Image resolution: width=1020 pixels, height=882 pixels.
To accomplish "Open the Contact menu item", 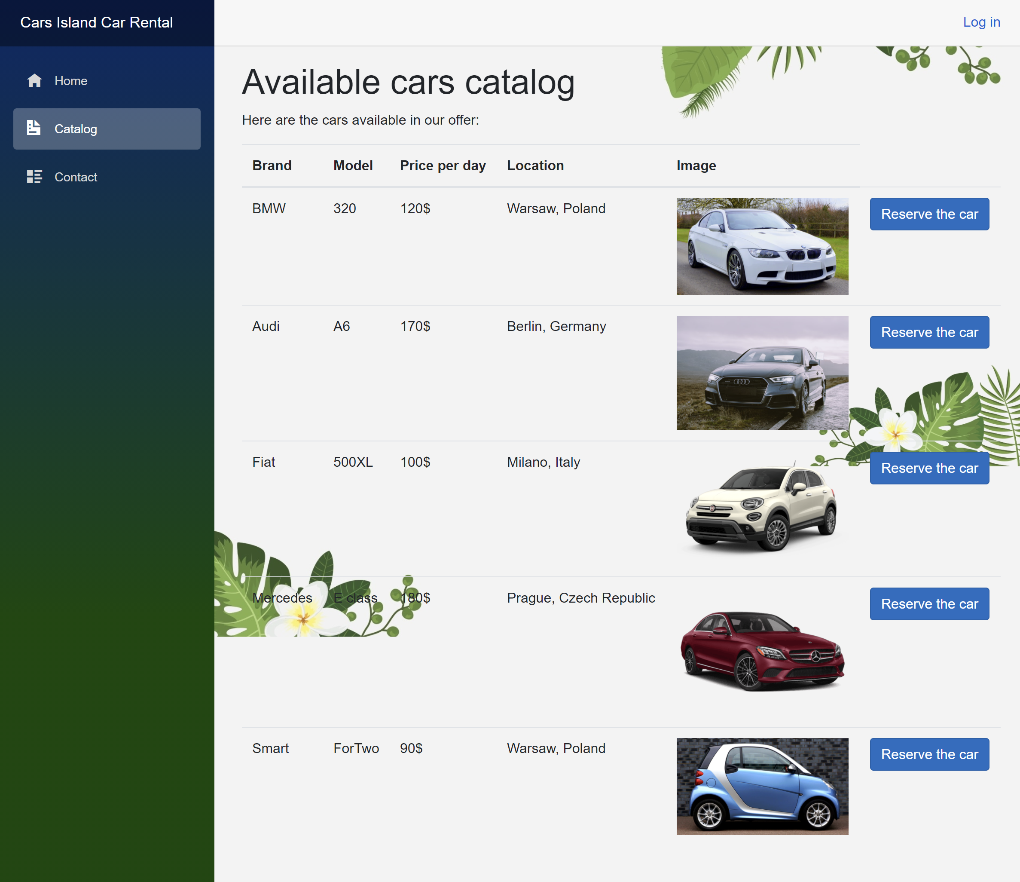I will (76, 177).
